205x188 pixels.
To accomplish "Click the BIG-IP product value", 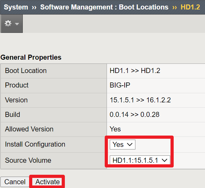I will pyautogui.click(x=120, y=85).
